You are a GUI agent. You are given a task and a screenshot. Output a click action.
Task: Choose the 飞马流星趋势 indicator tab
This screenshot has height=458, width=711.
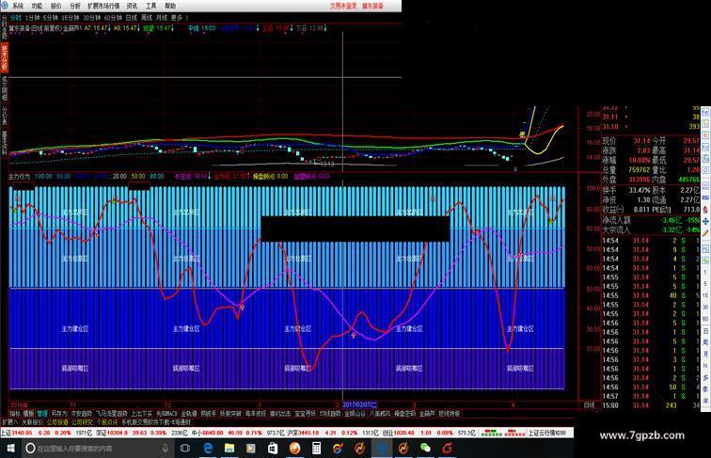click(x=112, y=414)
